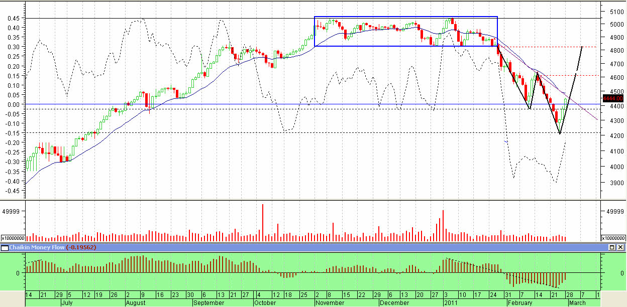
Task: Click the August month label
Action: click(x=136, y=303)
